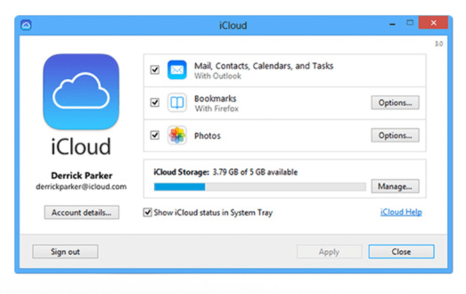
Task: Sign out of iCloud
Action: pyautogui.click(x=65, y=252)
